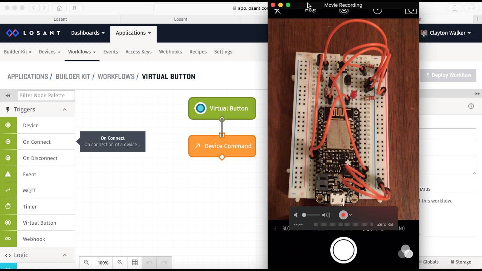The height and width of the screenshot is (271, 482).
Task: Open the Workflows dropdown
Action: point(82,52)
